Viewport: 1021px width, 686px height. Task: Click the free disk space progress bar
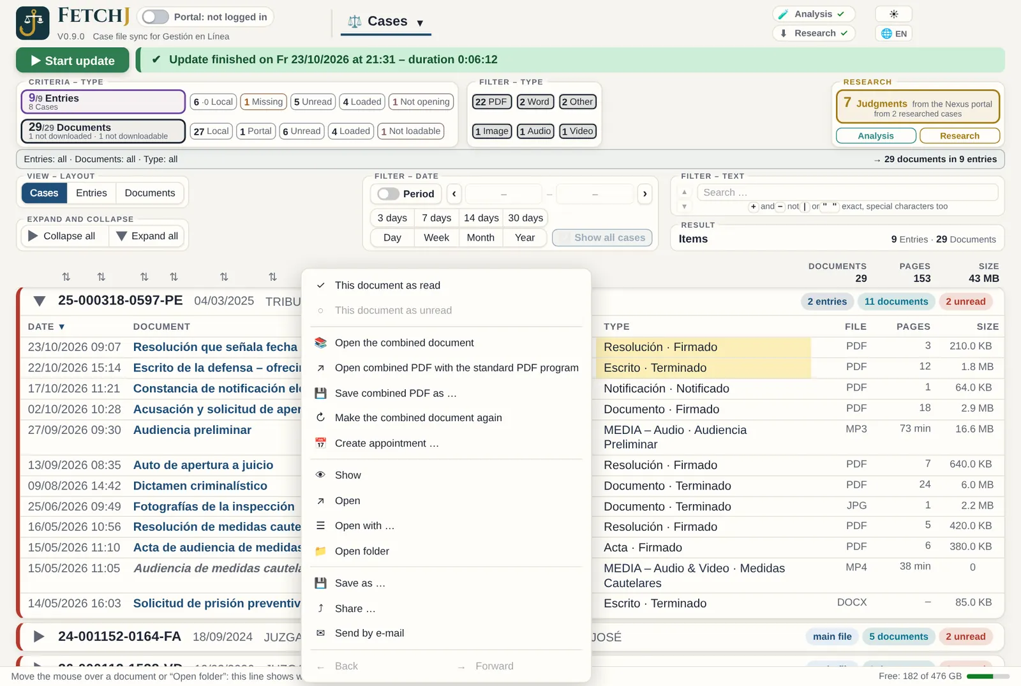click(988, 676)
